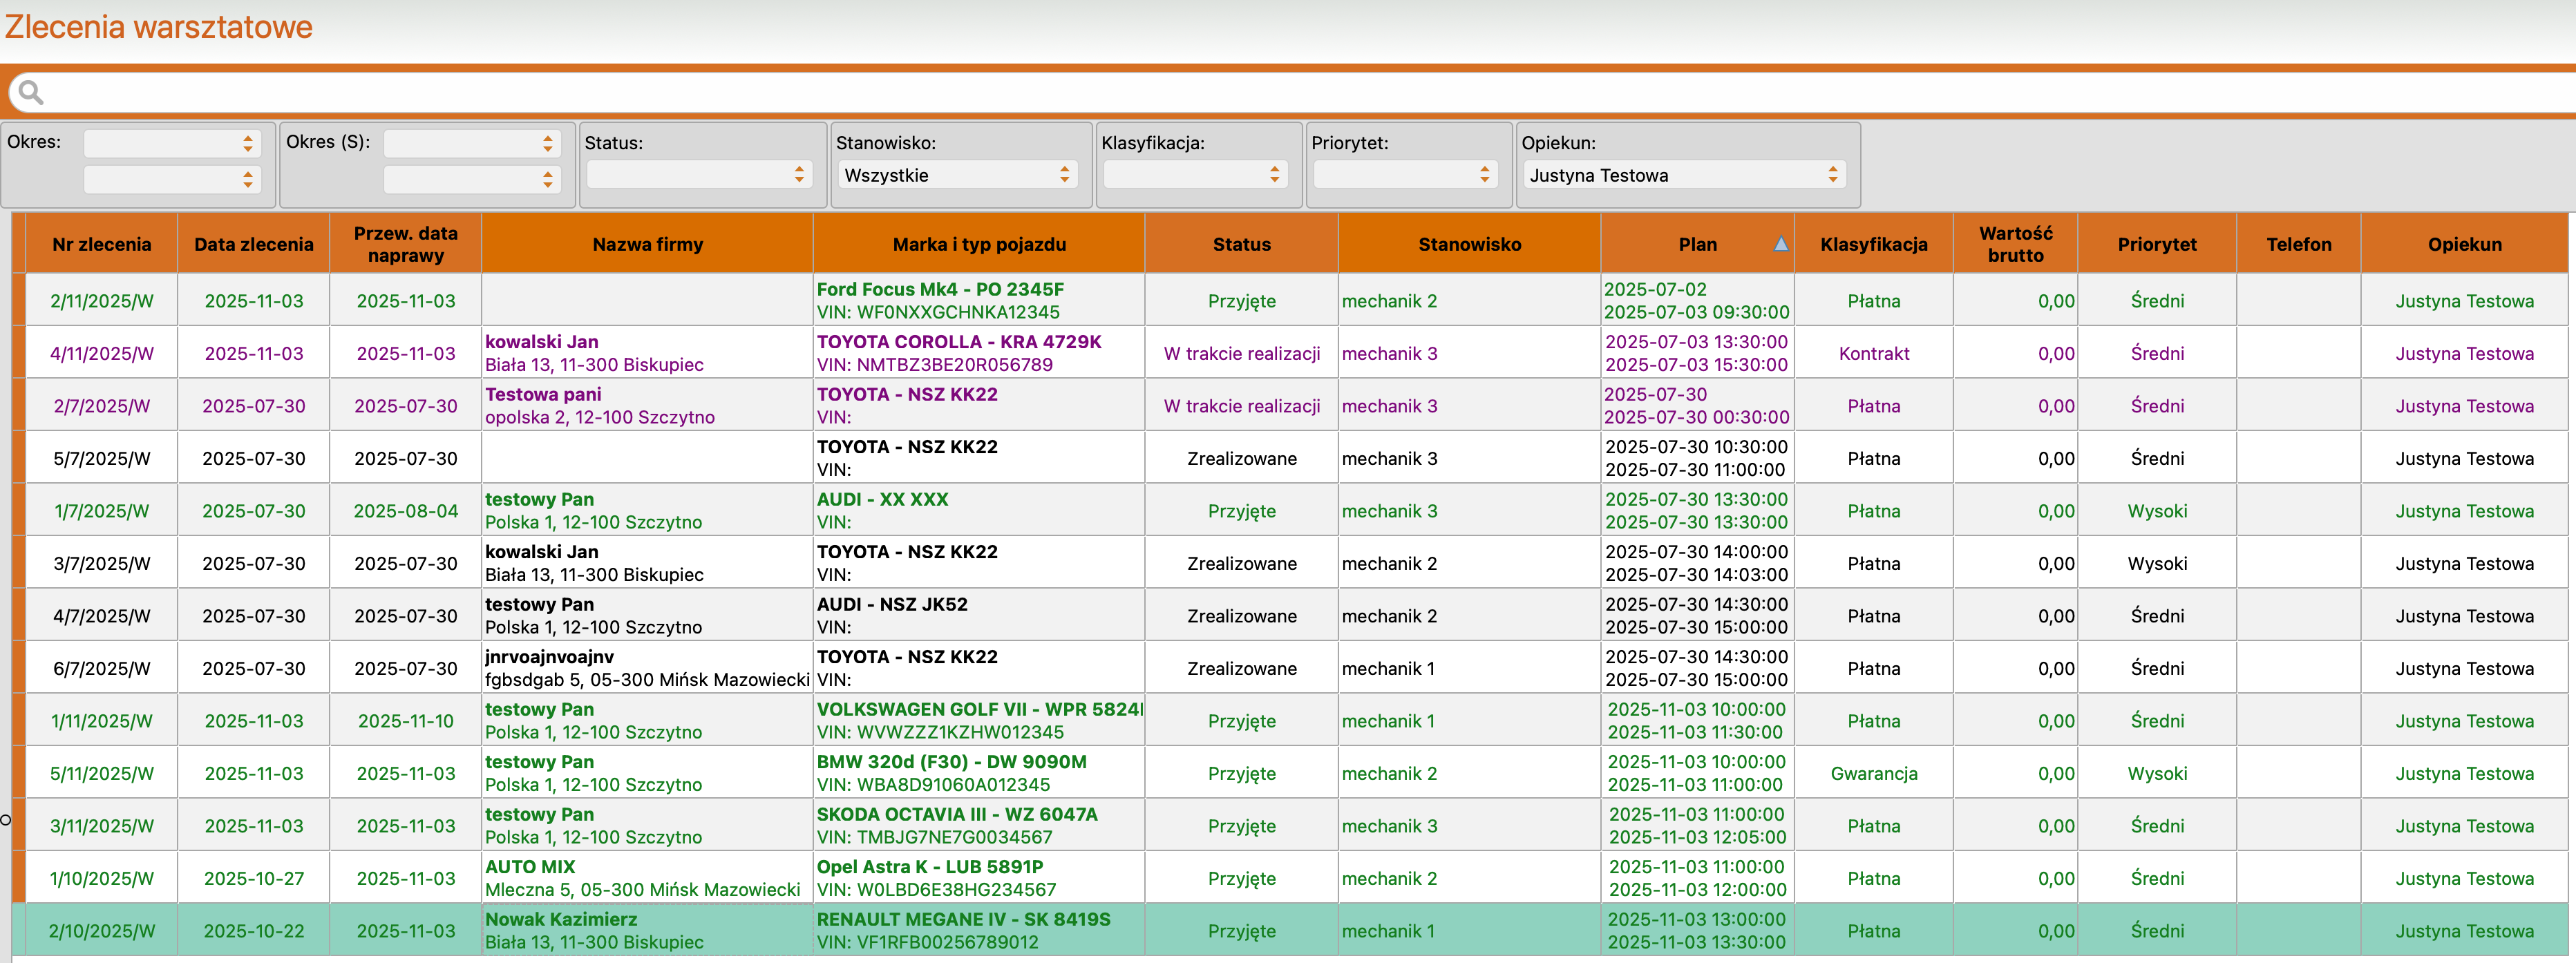Image resolution: width=2576 pixels, height=963 pixels.
Task: Open the second Okres (S) dropdown
Action: [471, 179]
